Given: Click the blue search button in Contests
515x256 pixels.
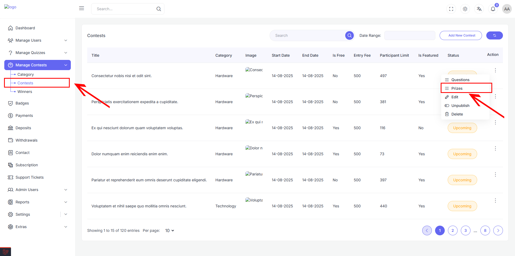Looking at the screenshot, I should 350,35.
